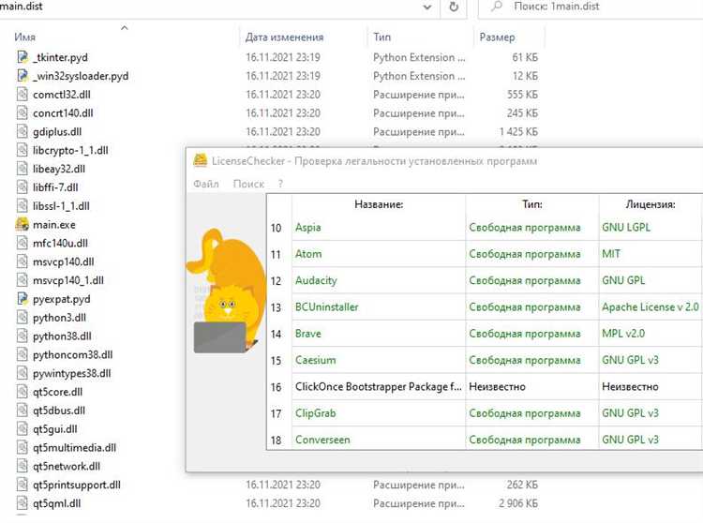The width and height of the screenshot is (703, 523).
Task: Click the refresh button in Explorer address bar
Action: pos(454,7)
